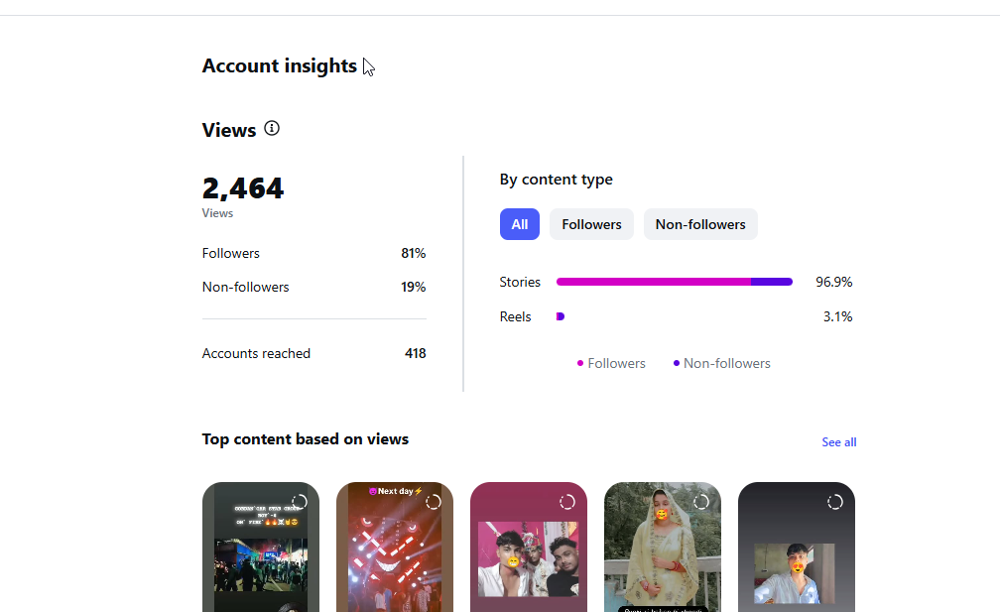The height and width of the screenshot is (612, 1000).
Task: Click story ring icon on selfie thumbnail
Action: click(x=835, y=502)
